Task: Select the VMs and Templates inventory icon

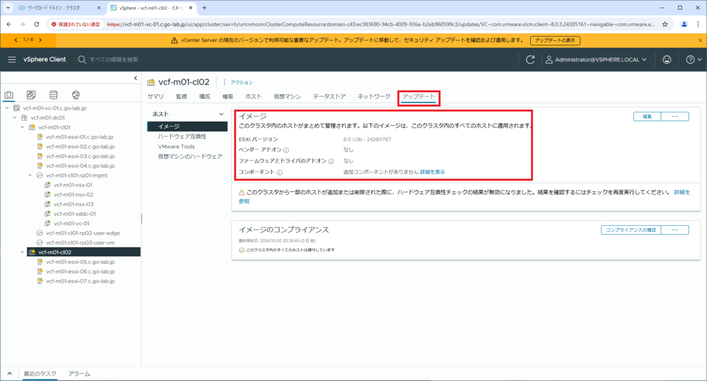Action: [31, 95]
